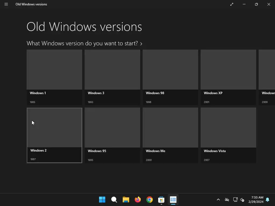Click the 'Windows 2' title text
Screen dimensions: 275x206
(38, 150)
